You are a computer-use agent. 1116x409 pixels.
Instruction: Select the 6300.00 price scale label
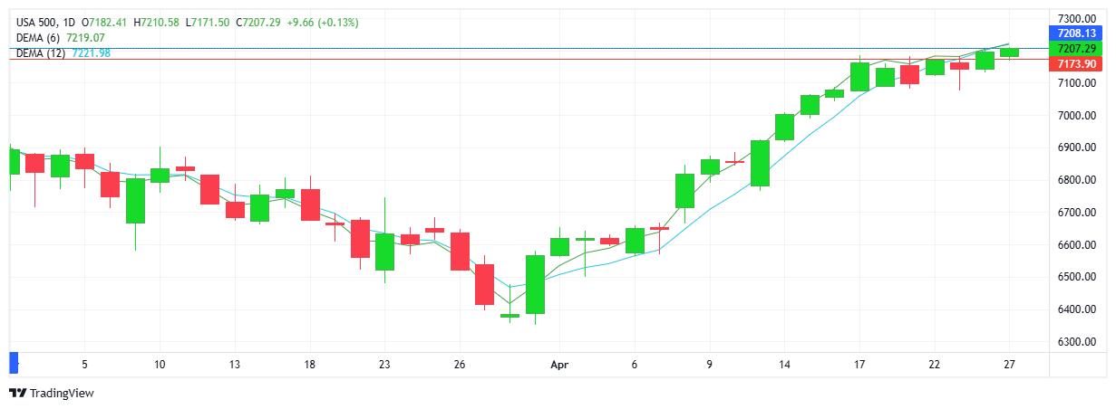click(1076, 342)
